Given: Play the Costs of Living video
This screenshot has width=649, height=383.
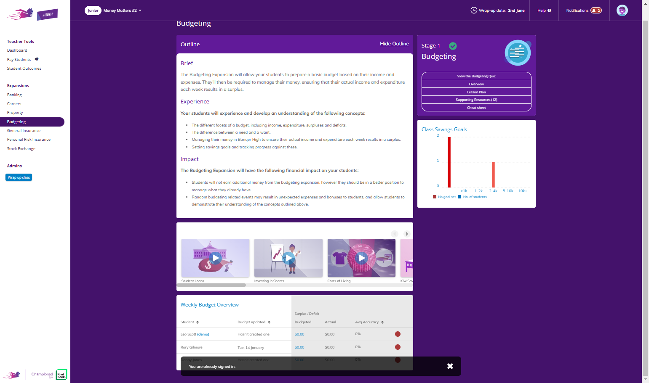Looking at the screenshot, I should coord(361,258).
